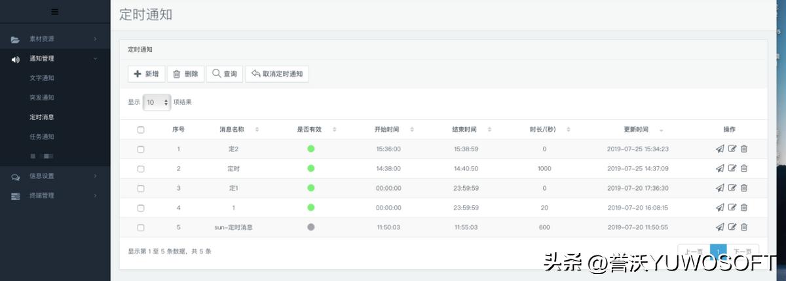Click the duration value 1000
This screenshot has width=786, height=281.
click(544, 169)
